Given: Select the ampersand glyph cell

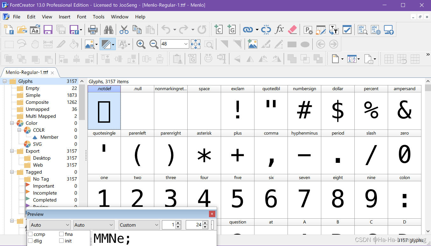Looking at the screenshot, I should point(404,108).
